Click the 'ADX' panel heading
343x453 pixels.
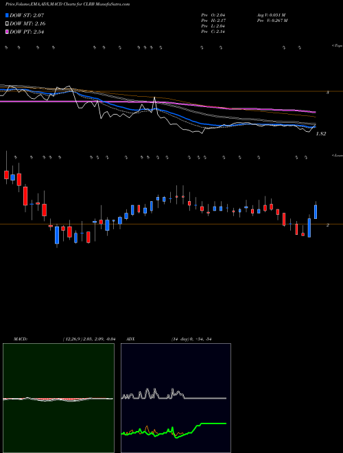(x=130, y=339)
